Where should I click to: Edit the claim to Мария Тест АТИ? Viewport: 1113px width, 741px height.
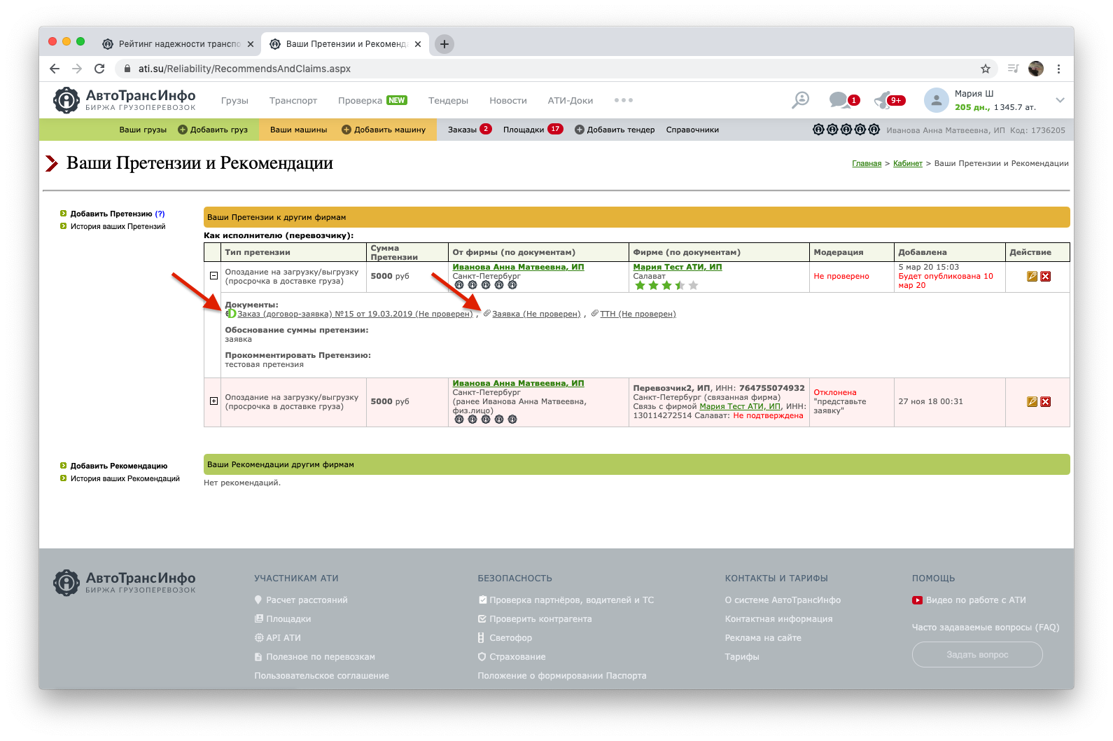[x=1032, y=277]
